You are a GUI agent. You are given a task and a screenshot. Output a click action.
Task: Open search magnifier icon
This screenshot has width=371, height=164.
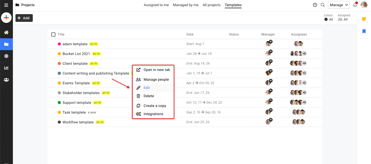coord(323,5)
